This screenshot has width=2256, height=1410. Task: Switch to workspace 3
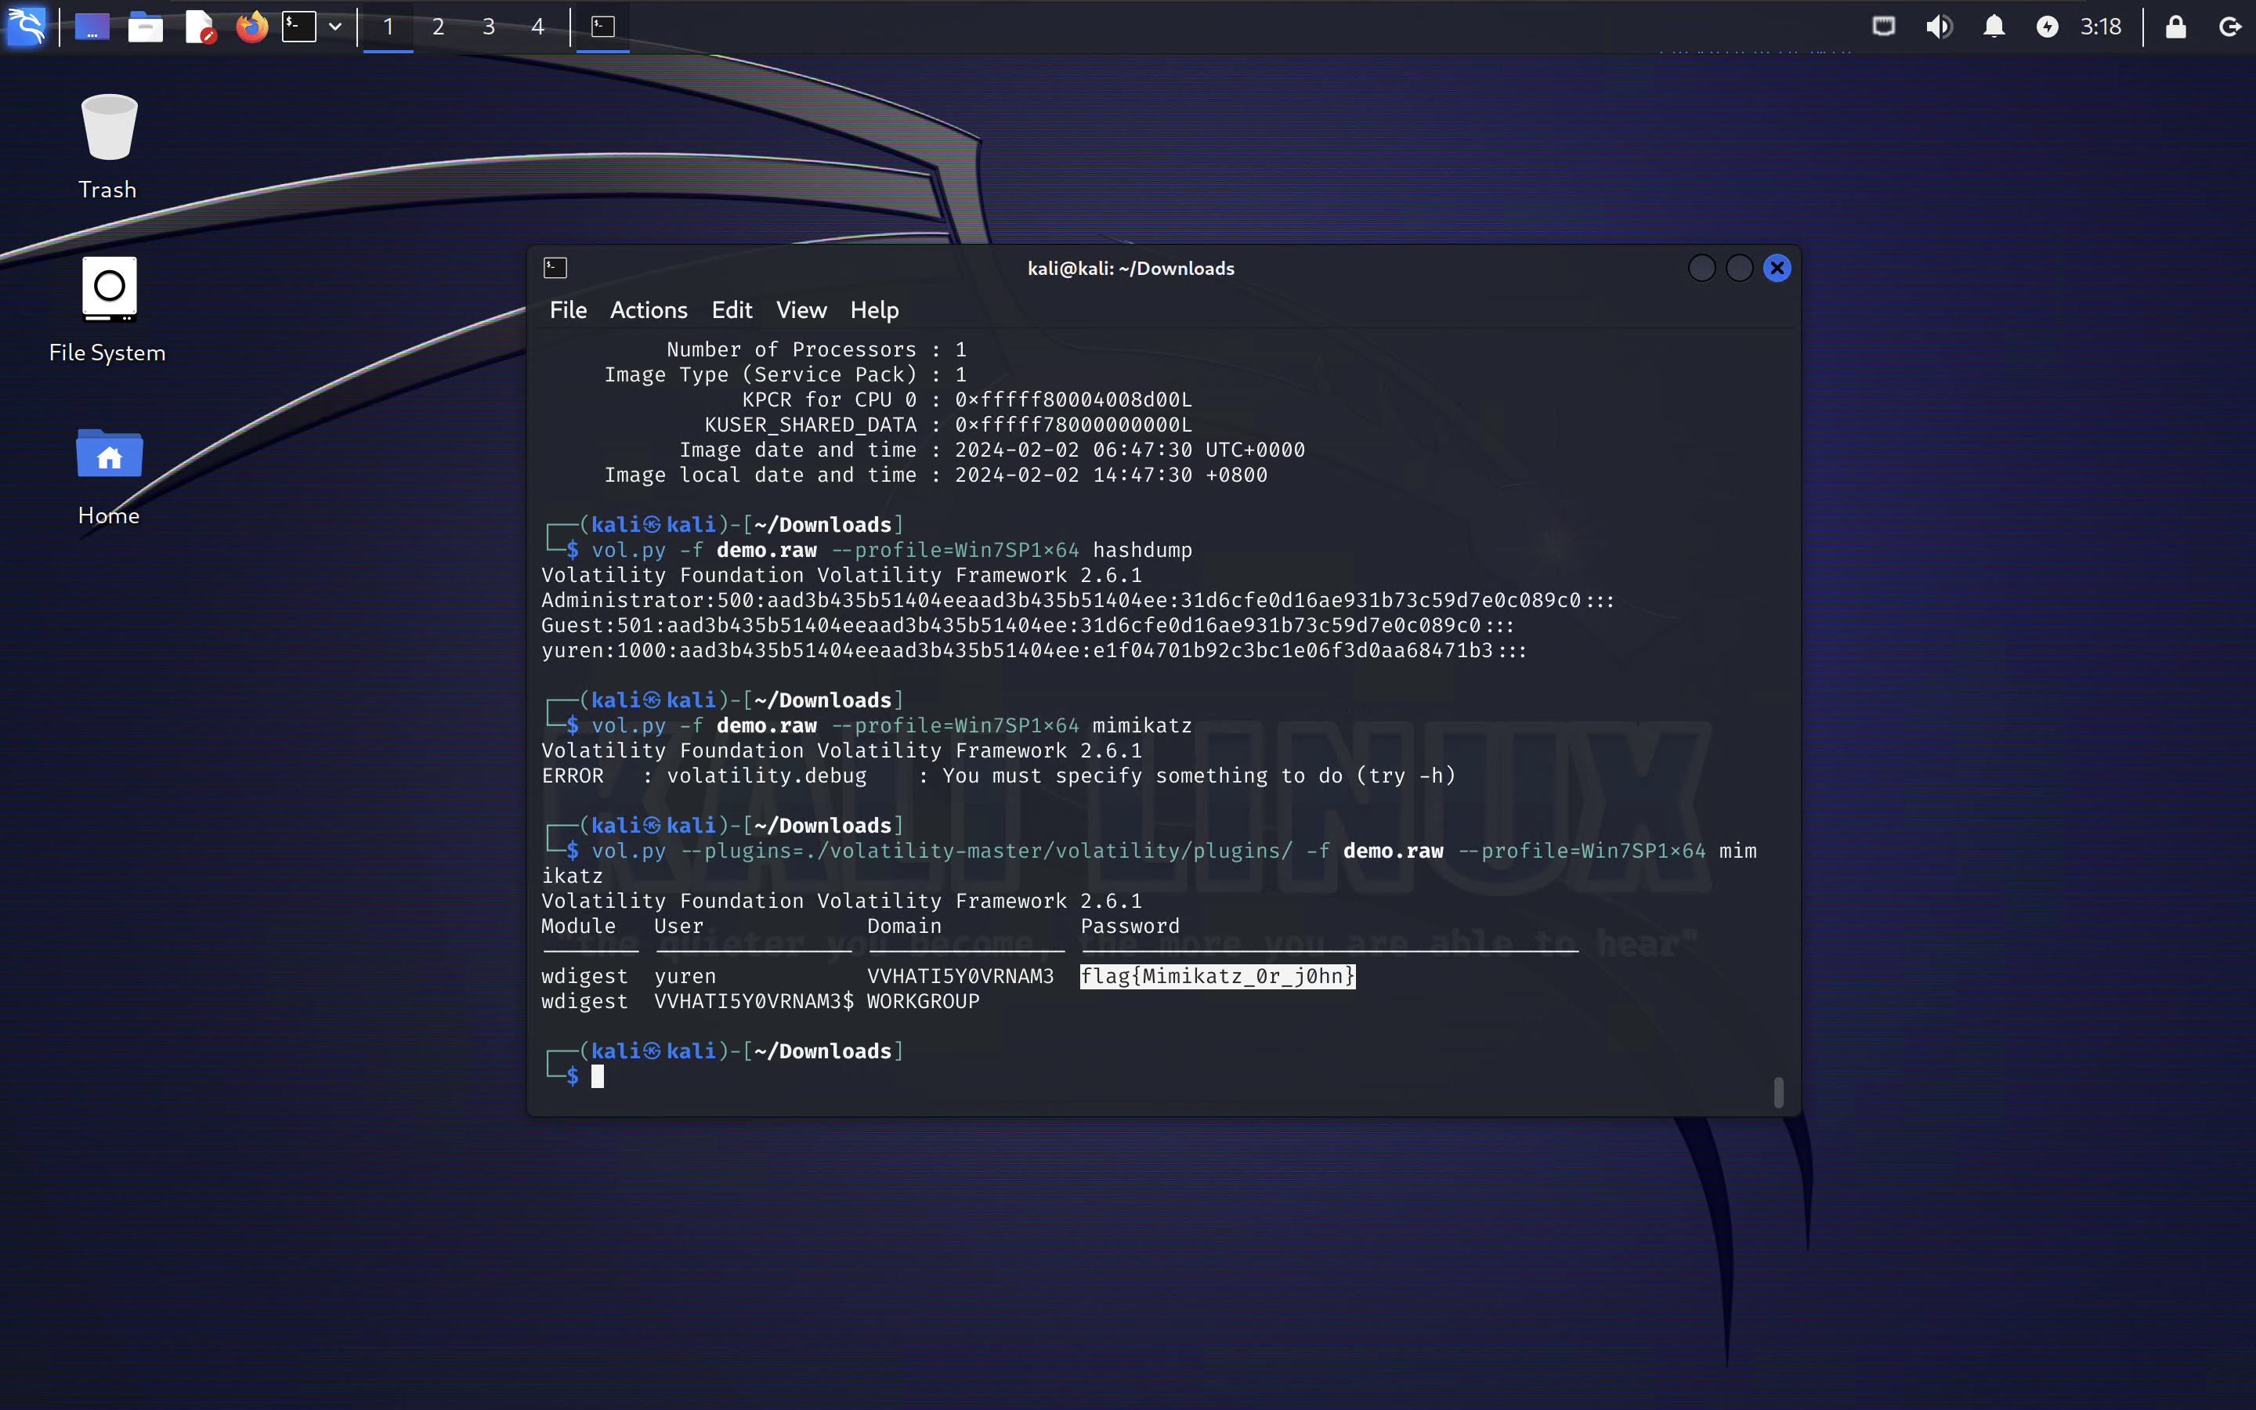tap(489, 26)
